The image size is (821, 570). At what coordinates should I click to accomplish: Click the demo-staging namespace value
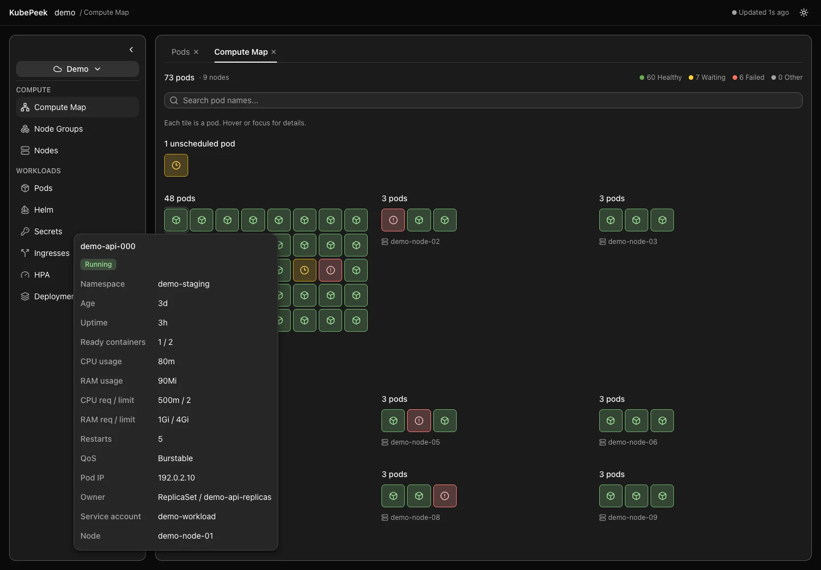[184, 284]
